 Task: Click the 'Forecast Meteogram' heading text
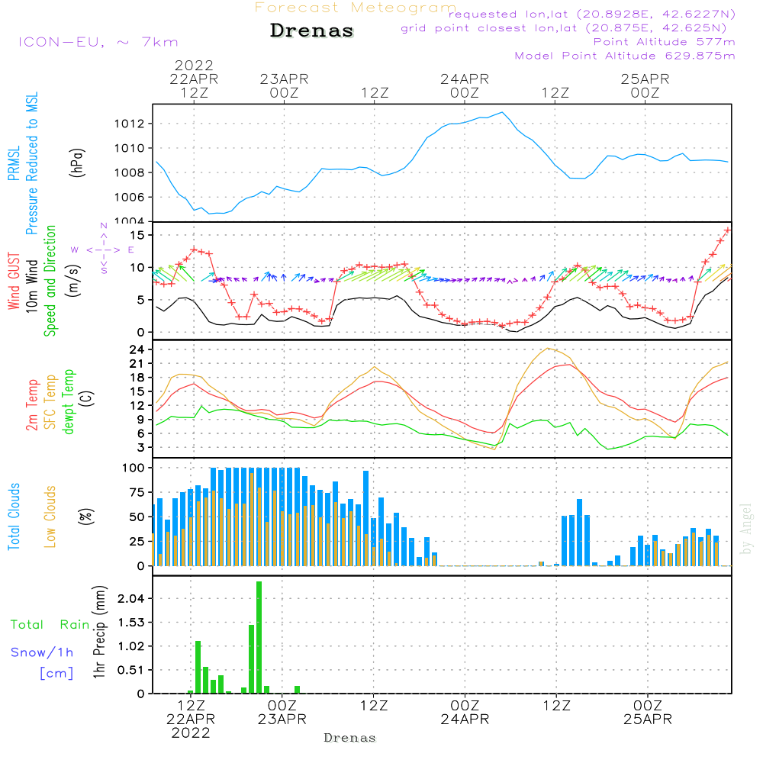pyautogui.click(x=356, y=8)
